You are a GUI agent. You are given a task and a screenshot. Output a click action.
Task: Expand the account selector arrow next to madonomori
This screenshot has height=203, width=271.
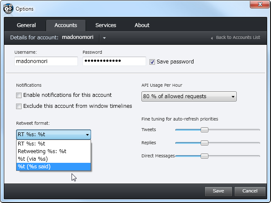[104, 38]
